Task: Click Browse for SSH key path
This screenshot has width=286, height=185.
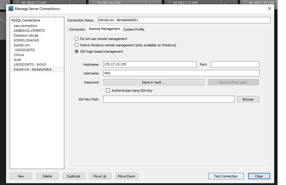Action: (248, 99)
